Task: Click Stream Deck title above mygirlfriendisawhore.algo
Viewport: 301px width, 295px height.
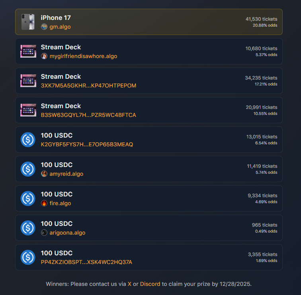Action: point(61,47)
